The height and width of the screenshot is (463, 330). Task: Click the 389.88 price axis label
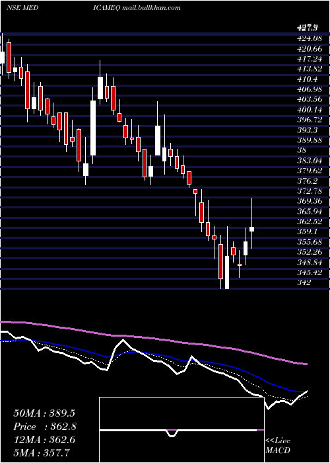pos(310,140)
